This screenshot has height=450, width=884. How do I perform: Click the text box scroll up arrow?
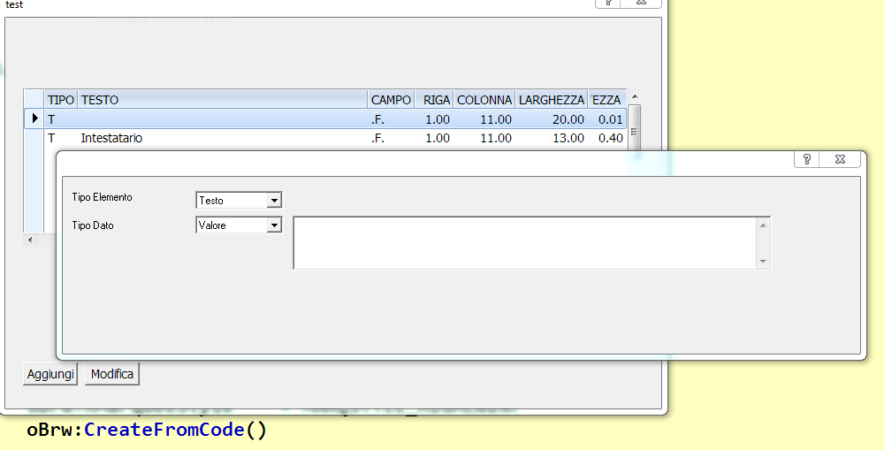(763, 225)
